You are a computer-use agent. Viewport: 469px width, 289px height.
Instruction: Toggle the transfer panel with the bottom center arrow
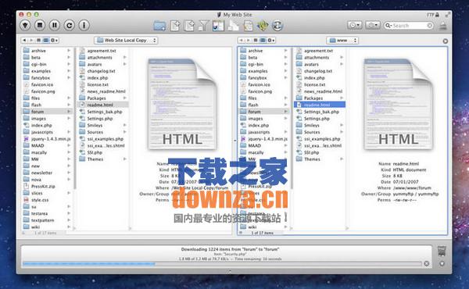click(230, 271)
